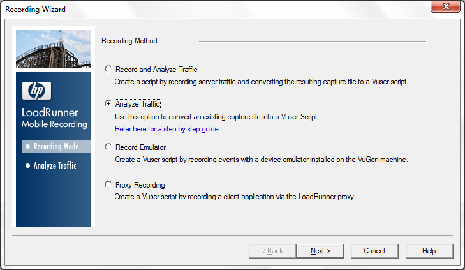The image size is (465, 270).
Task: Click the Recording Mode bullet icon
Action: pos(27,147)
